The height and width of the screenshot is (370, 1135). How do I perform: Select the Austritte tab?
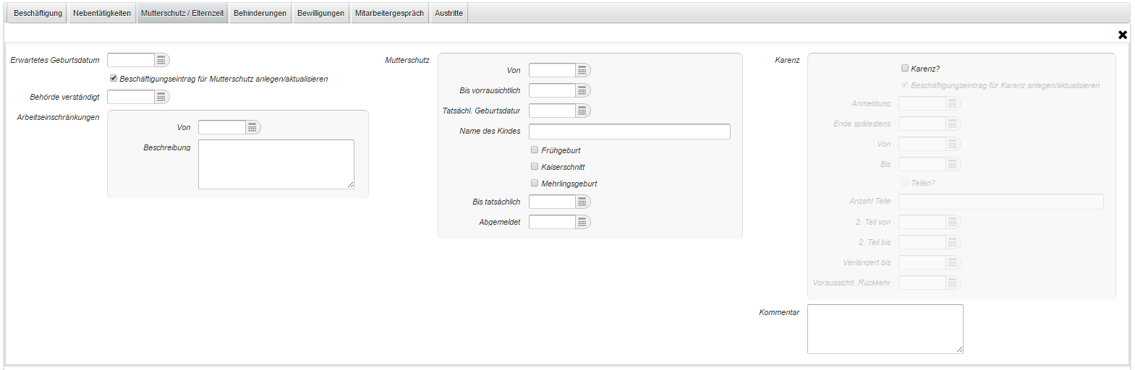click(449, 13)
